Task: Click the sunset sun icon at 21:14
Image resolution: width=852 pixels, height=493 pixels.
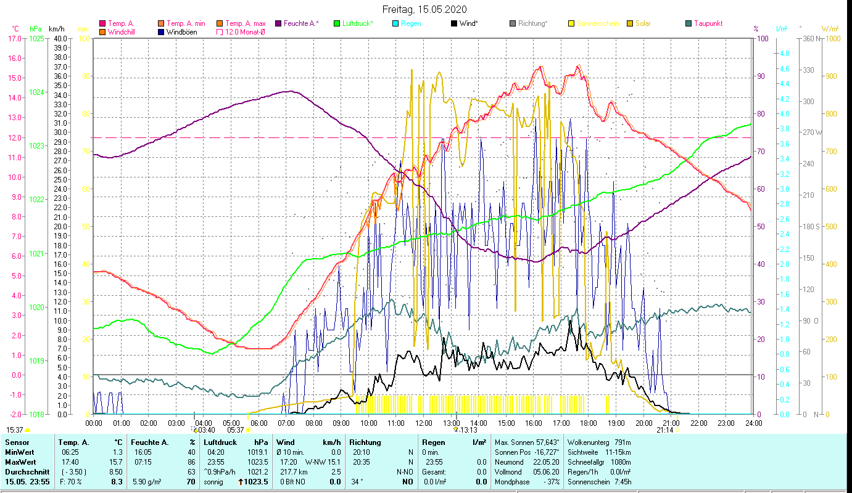Action: pos(677,430)
